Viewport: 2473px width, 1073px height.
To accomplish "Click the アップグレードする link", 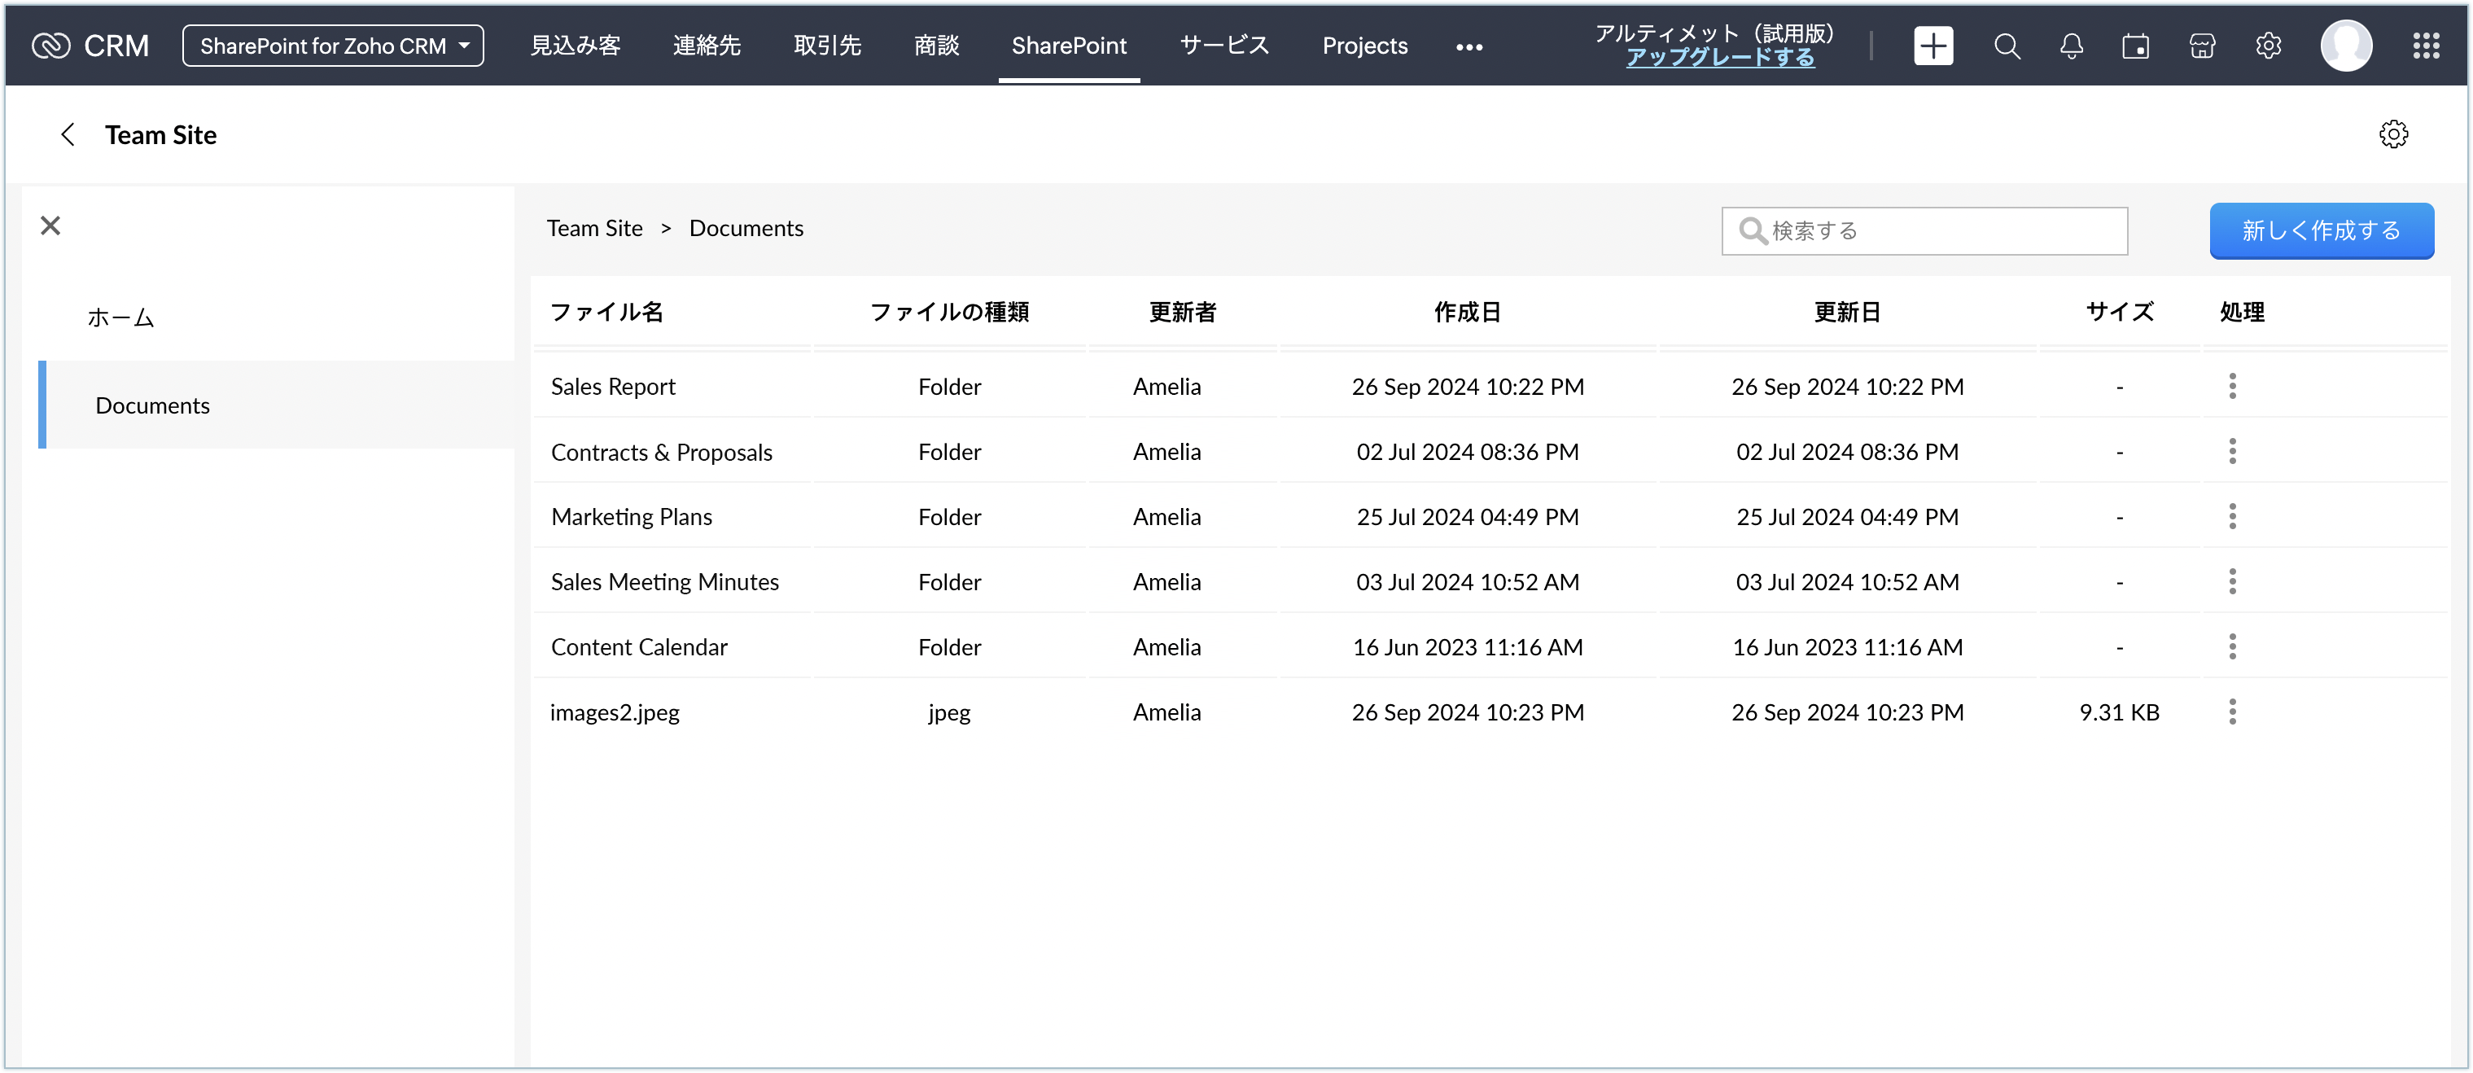I will (x=1719, y=58).
